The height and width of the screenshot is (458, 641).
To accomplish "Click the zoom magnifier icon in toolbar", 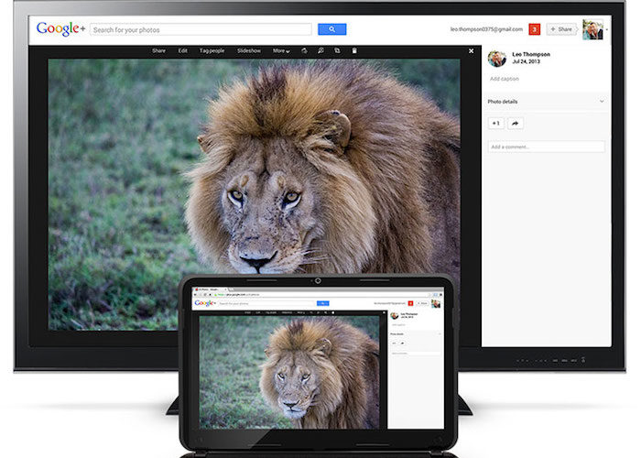I will point(320,51).
